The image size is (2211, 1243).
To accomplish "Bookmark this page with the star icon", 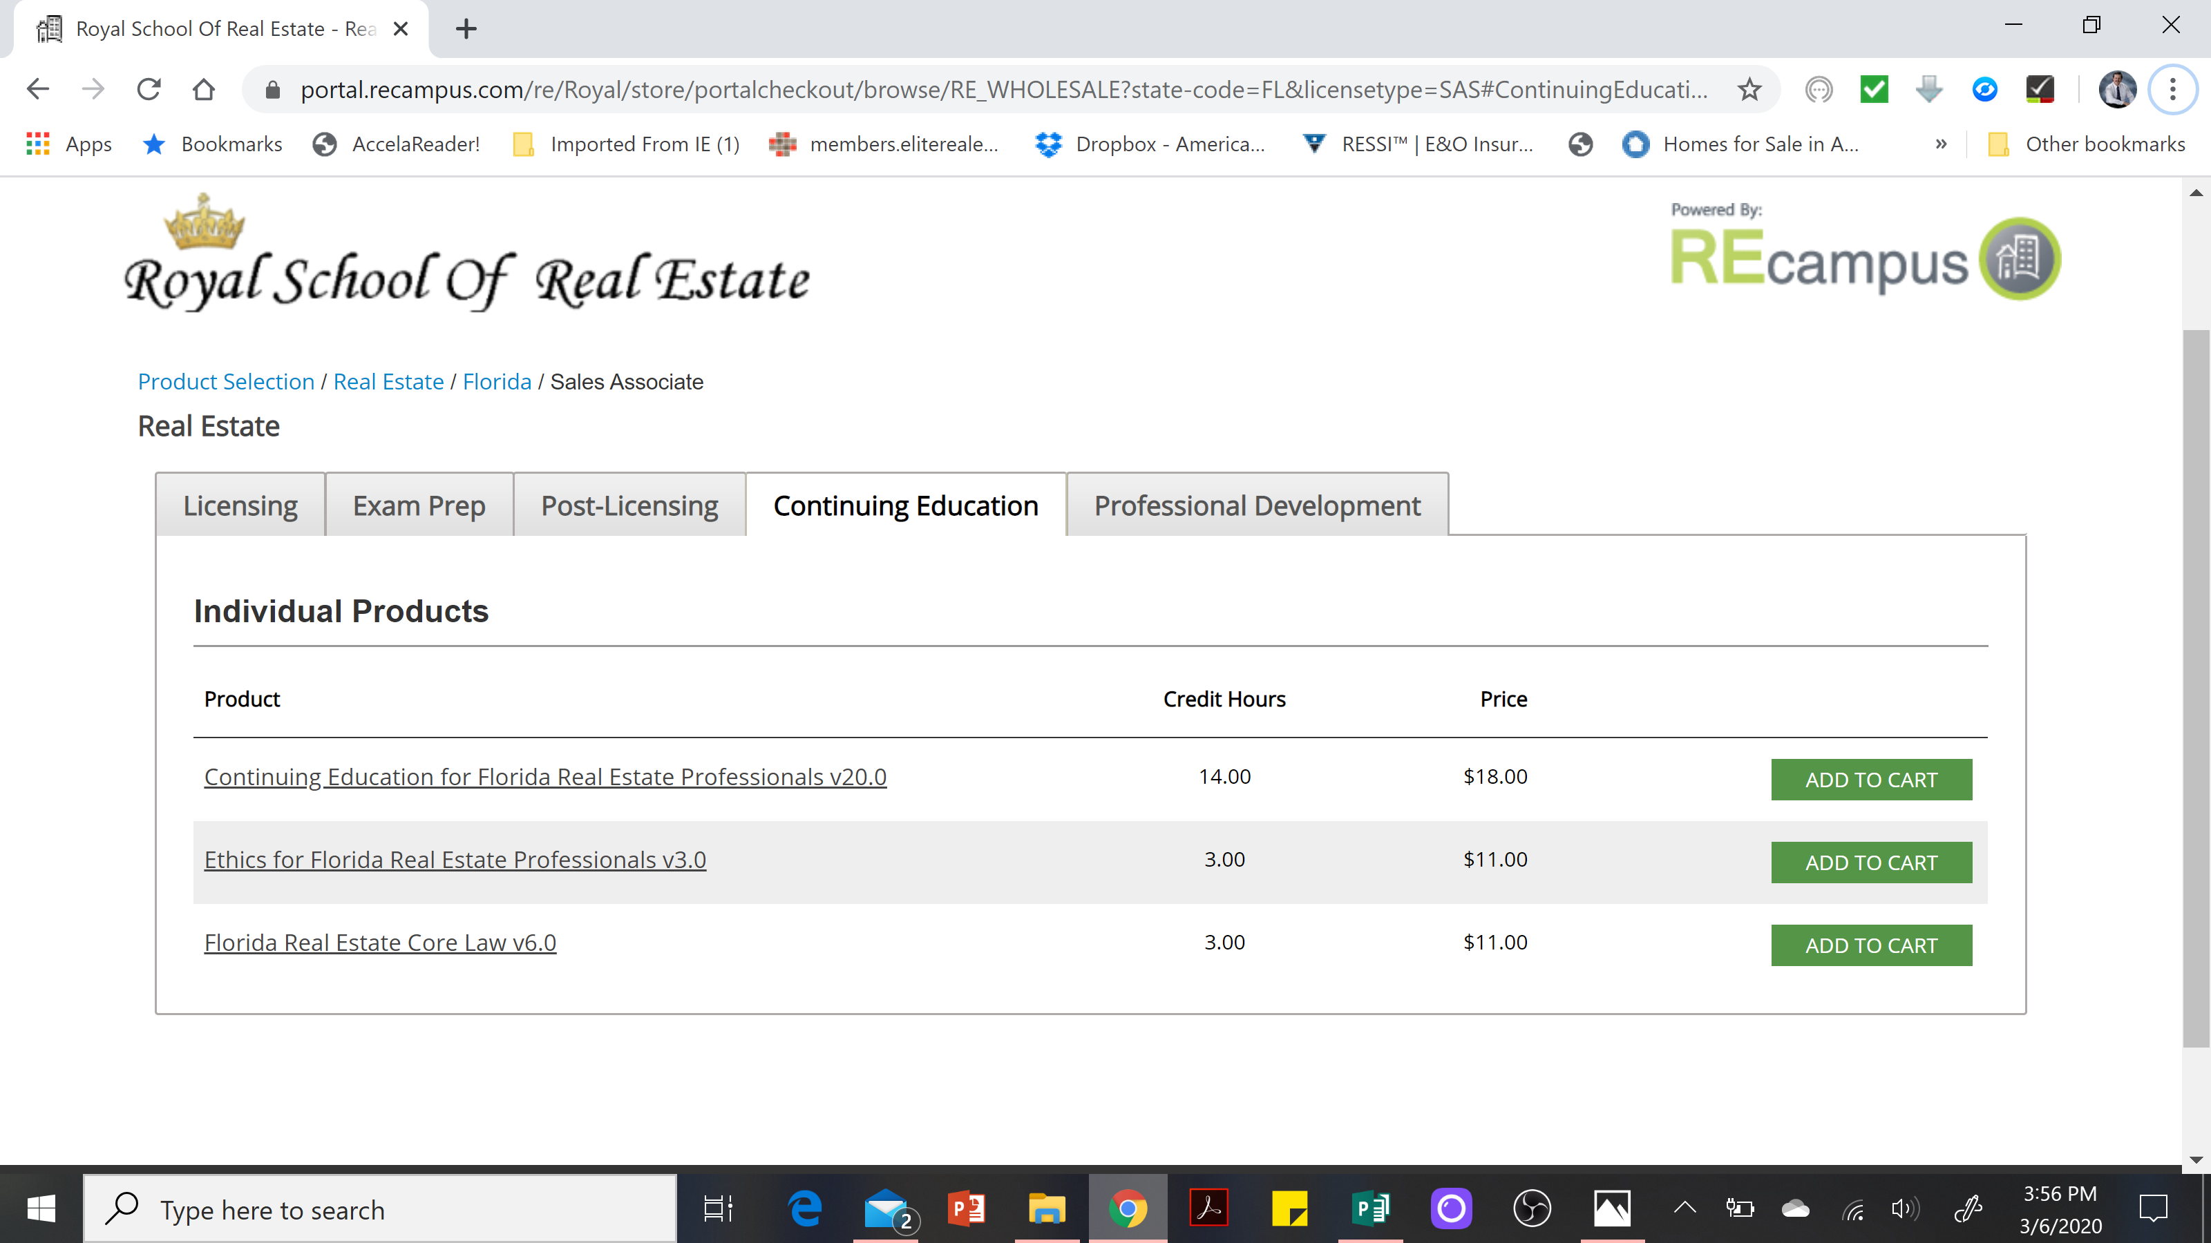I will 1749,89.
